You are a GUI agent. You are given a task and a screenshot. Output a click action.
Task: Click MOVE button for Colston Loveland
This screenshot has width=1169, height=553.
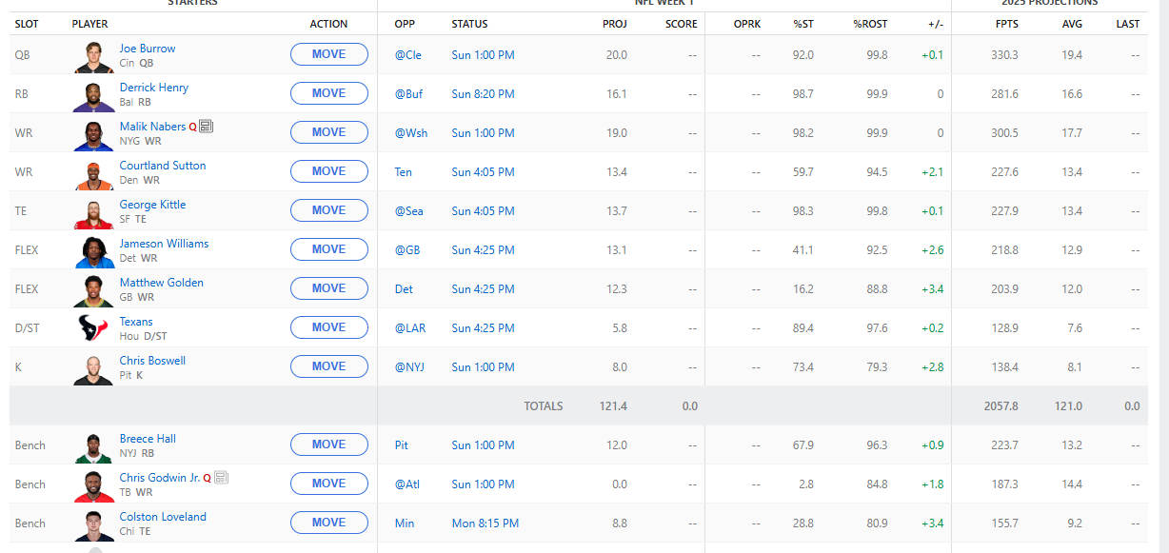pos(329,523)
